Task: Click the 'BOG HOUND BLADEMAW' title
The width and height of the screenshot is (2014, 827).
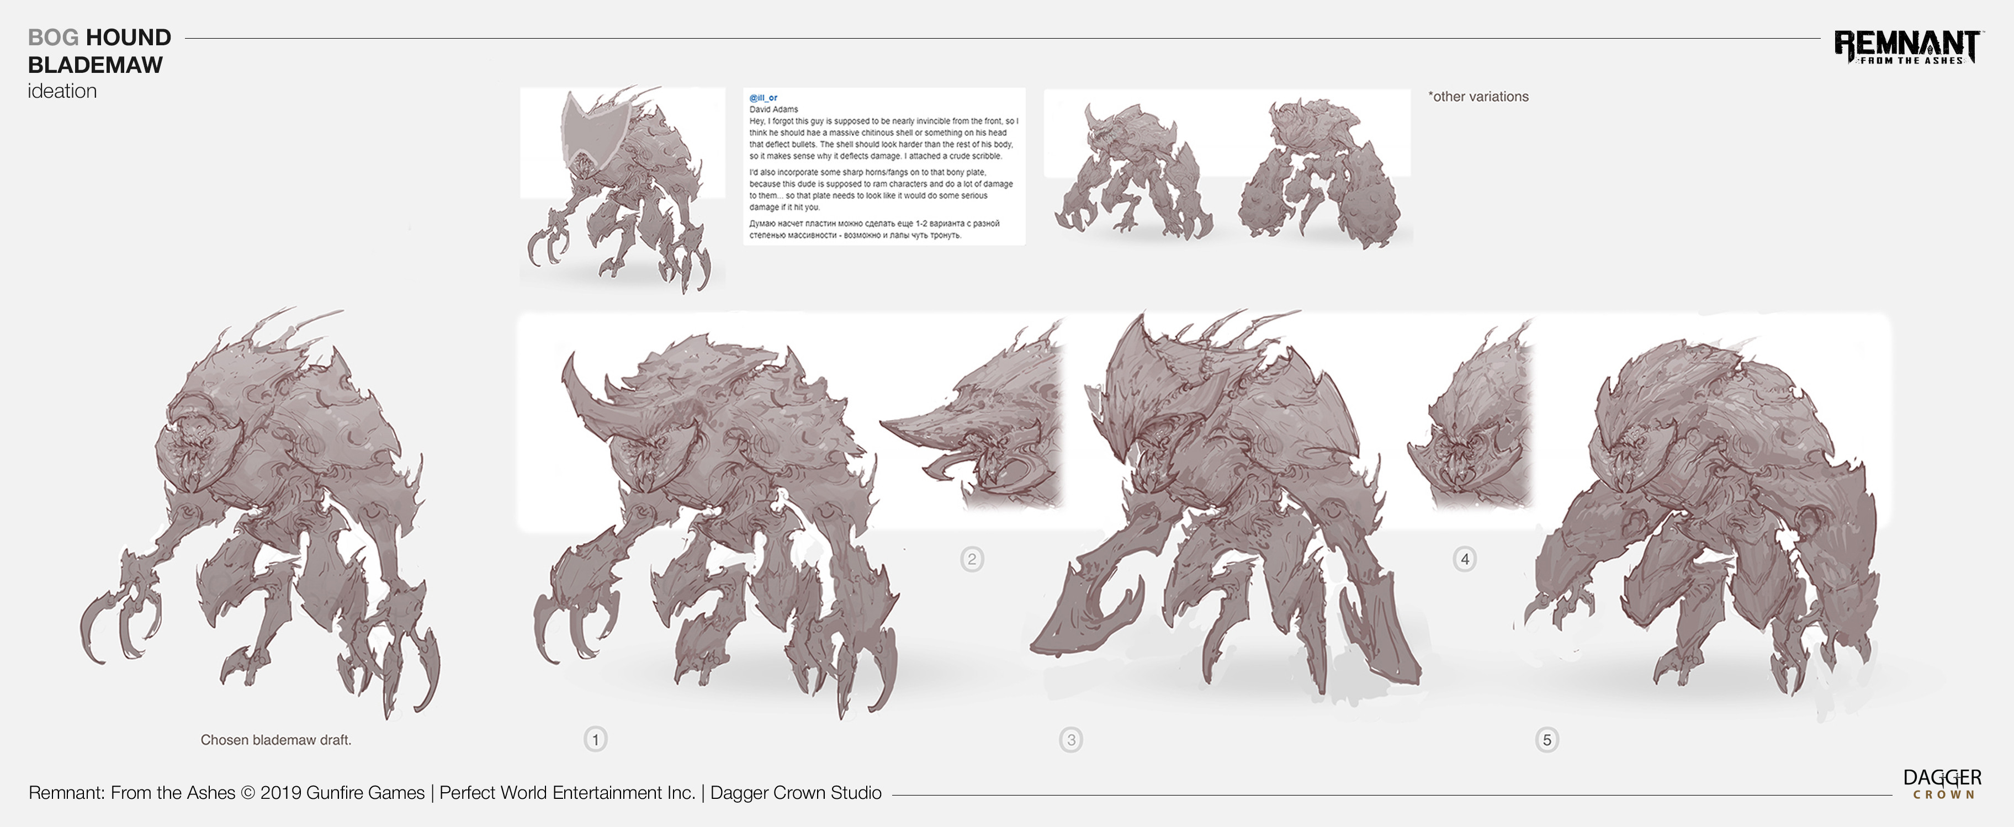Action: click(x=99, y=51)
